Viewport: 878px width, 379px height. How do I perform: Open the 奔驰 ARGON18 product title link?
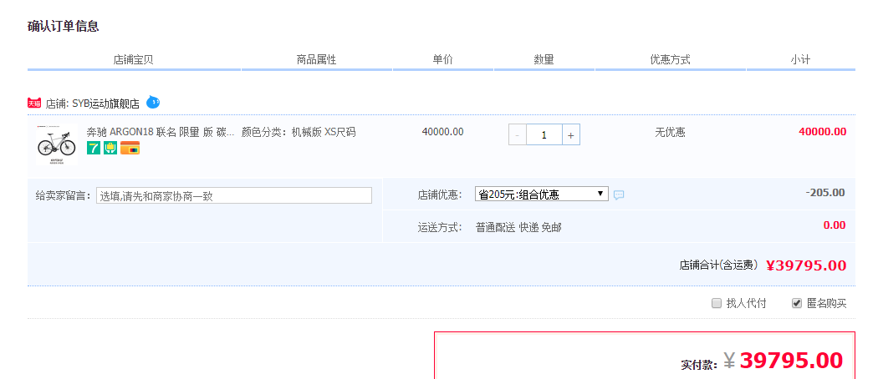pos(161,133)
